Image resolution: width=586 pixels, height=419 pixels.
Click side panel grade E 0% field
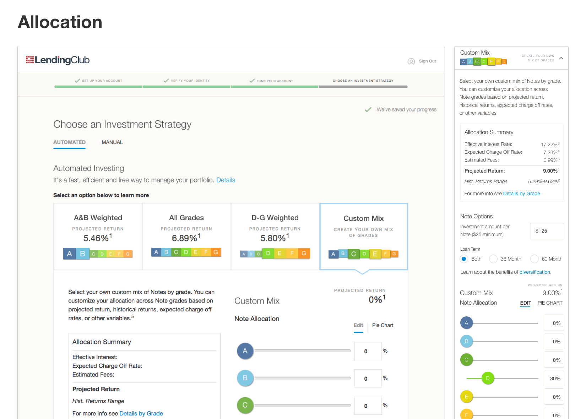[554, 397]
